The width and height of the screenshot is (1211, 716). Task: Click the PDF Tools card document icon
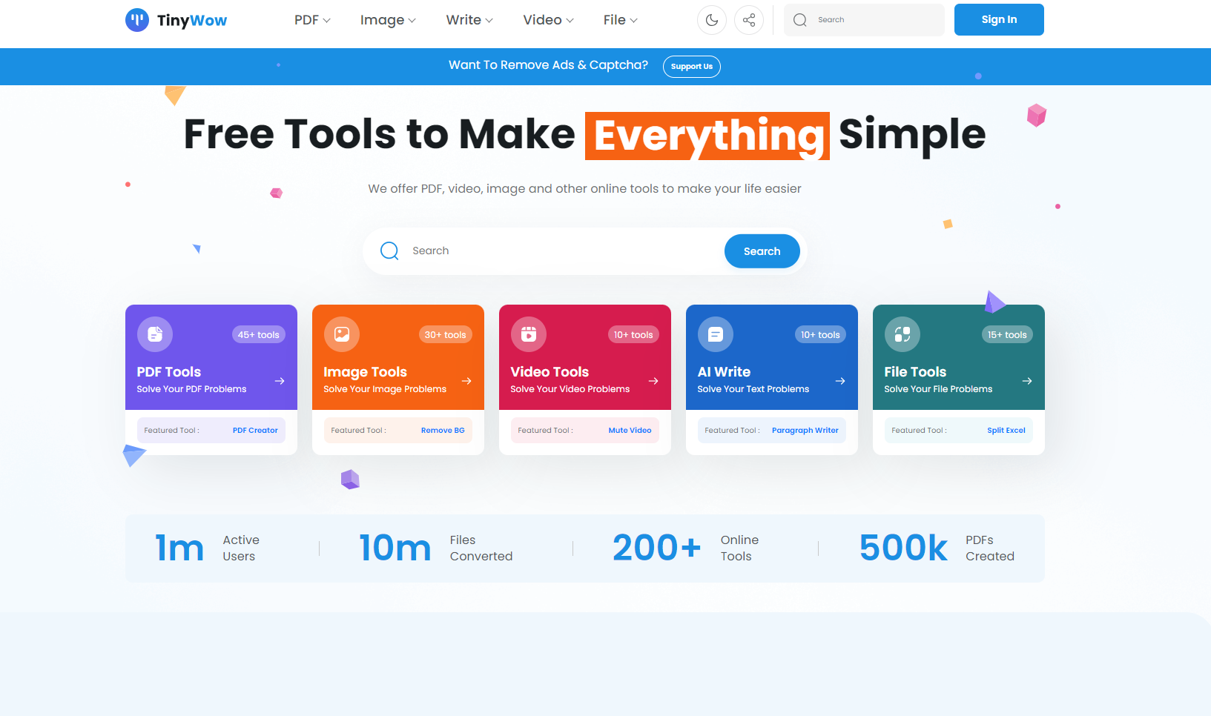pyautogui.click(x=155, y=334)
